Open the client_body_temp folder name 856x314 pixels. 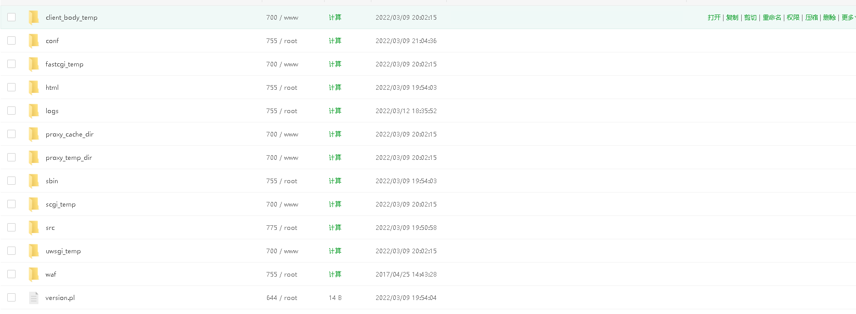(72, 18)
